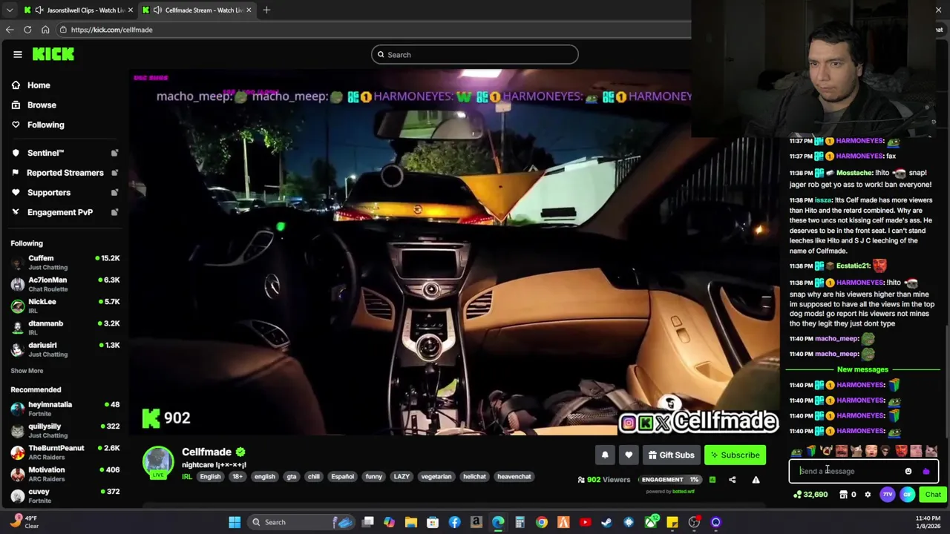Open Engagement PvP in the sidebar
Screen dimensions: 950x534
(x=59, y=212)
